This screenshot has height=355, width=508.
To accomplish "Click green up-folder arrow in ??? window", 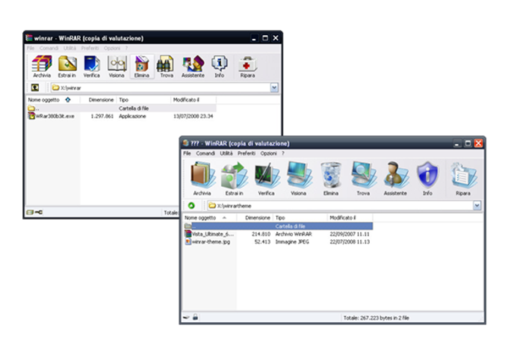I will (x=191, y=206).
